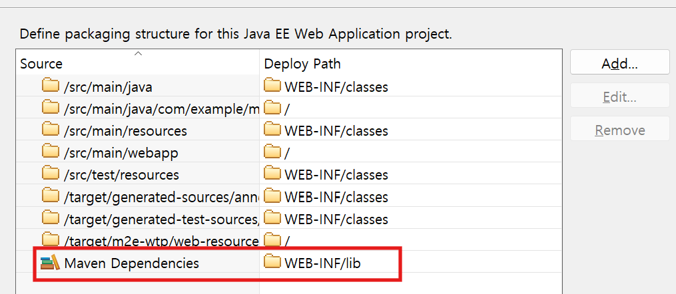Click the Deploy Path column header
676x294 pixels.
[x=302, y=64]
